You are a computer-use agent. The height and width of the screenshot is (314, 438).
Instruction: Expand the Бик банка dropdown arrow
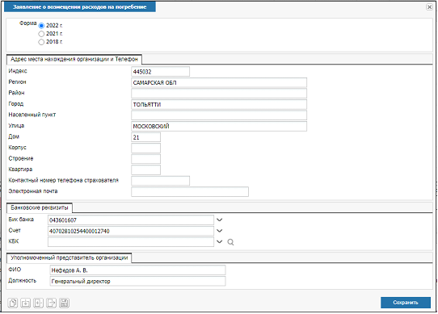220,220
